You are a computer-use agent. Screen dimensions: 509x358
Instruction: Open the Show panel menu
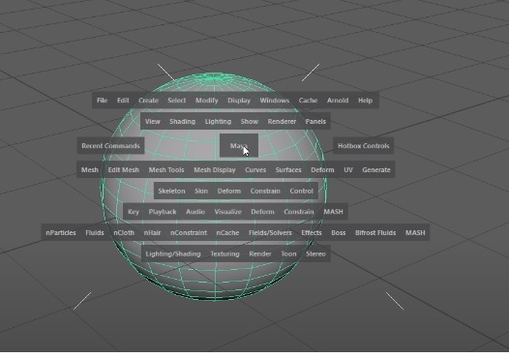click(x=250, y=121)
